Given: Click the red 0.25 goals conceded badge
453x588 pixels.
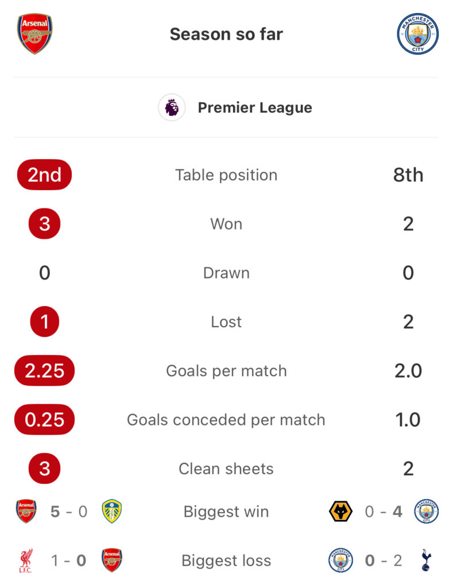Looking at the screenshot, I should (x=44, y=420).
